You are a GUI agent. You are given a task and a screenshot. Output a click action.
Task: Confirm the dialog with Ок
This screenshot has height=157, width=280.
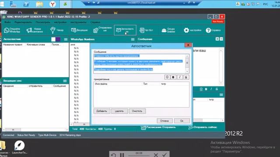(182, 121)
